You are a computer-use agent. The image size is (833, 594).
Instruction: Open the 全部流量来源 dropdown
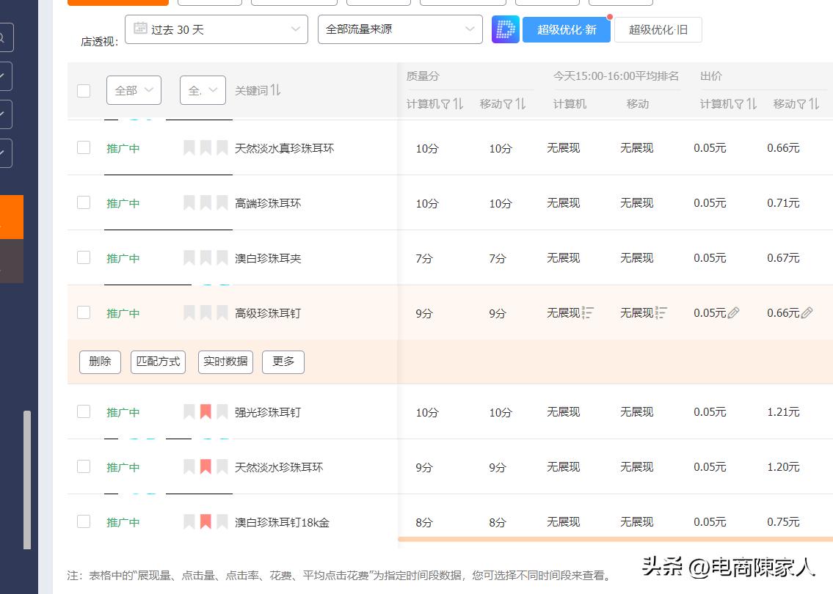[x=400, y=29]
